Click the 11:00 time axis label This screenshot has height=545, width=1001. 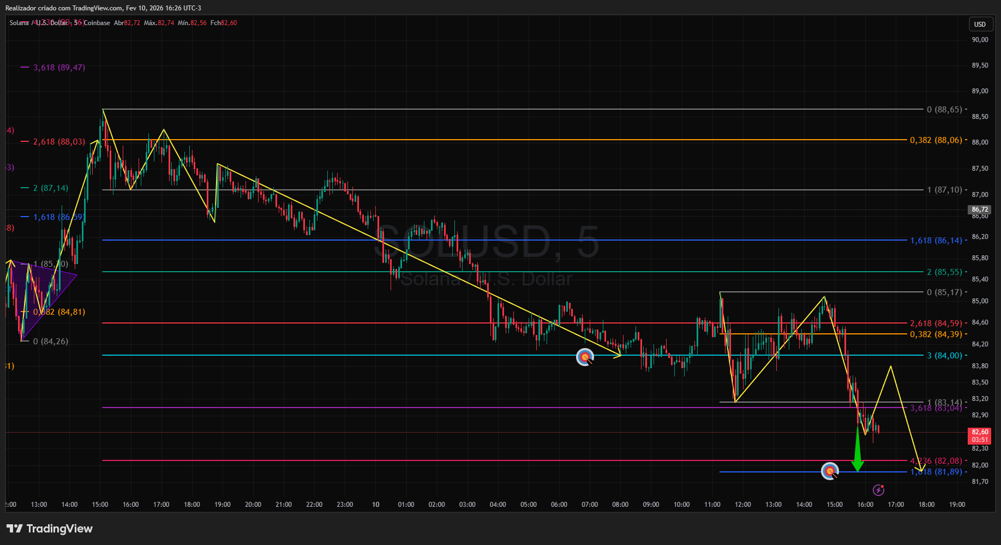tap(712, 505)
